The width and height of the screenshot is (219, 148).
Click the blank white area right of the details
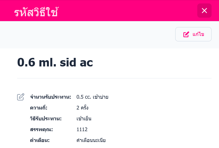coord(166,120)
